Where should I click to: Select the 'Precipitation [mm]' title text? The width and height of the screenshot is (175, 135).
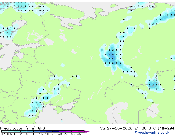point(18,128)
